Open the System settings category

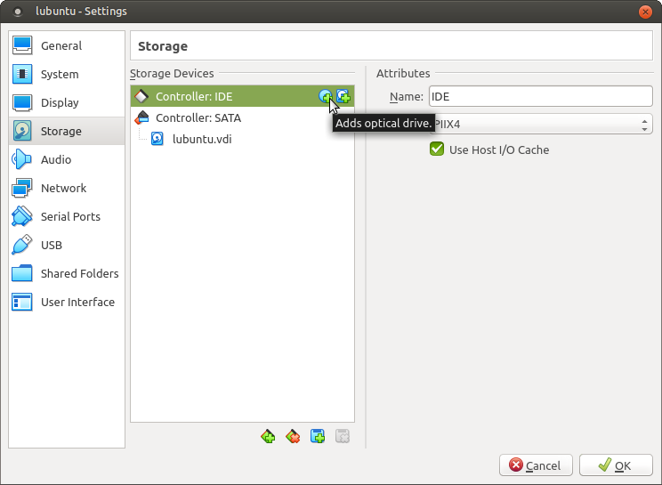tap(67, 74)
